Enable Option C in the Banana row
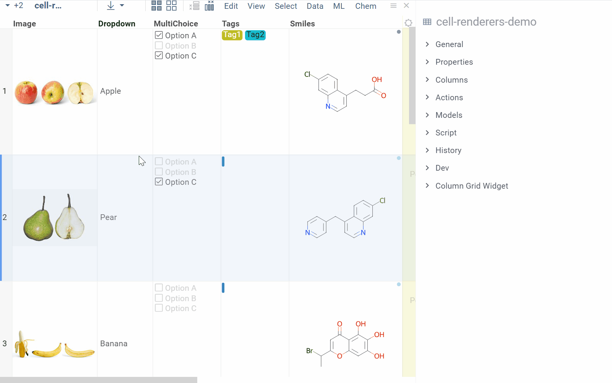Screen dimensions: 612x383 click(159, 308)
